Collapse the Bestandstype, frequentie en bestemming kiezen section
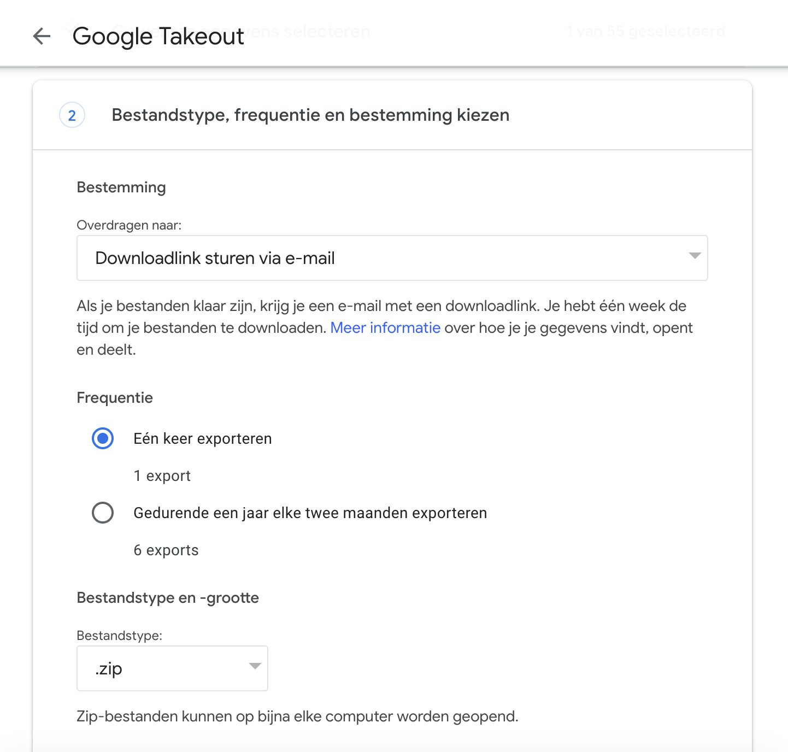The width and height of the screenshot is (788, 752). 310,115
